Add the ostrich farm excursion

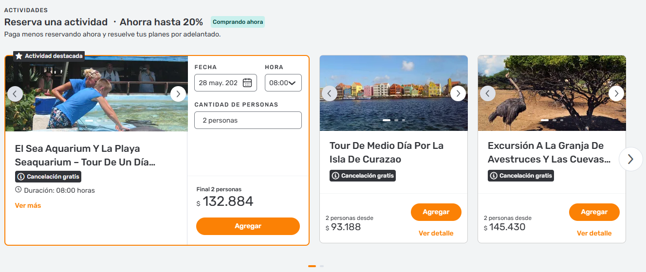pos(594,212)
